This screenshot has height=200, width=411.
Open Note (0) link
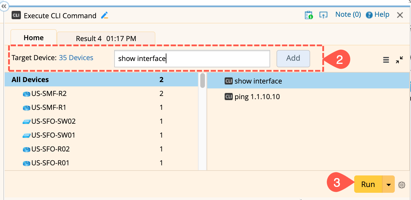coord(348,14)
